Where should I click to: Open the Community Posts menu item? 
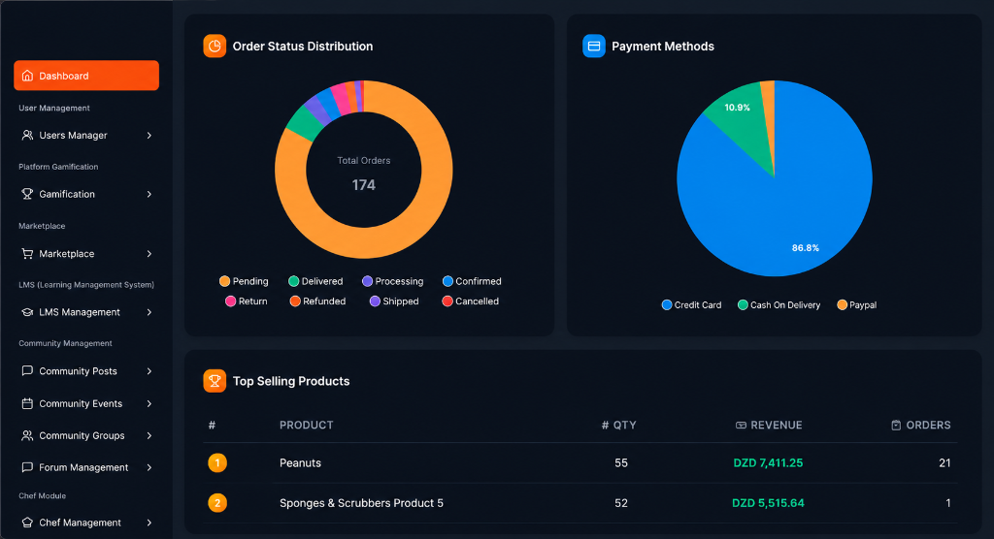(x=86, y=370)
